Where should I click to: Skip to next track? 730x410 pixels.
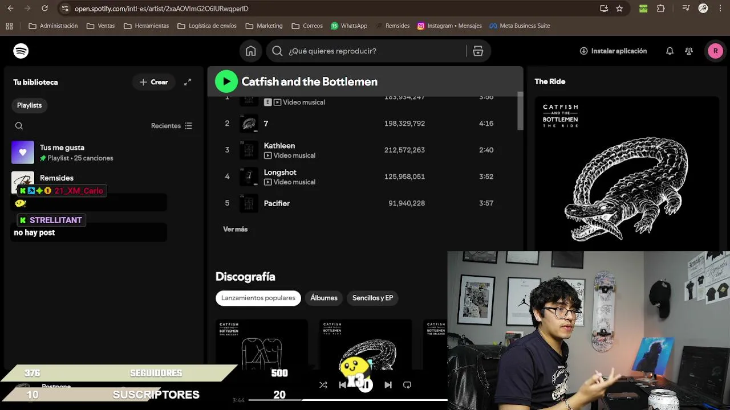pos(388,385)
